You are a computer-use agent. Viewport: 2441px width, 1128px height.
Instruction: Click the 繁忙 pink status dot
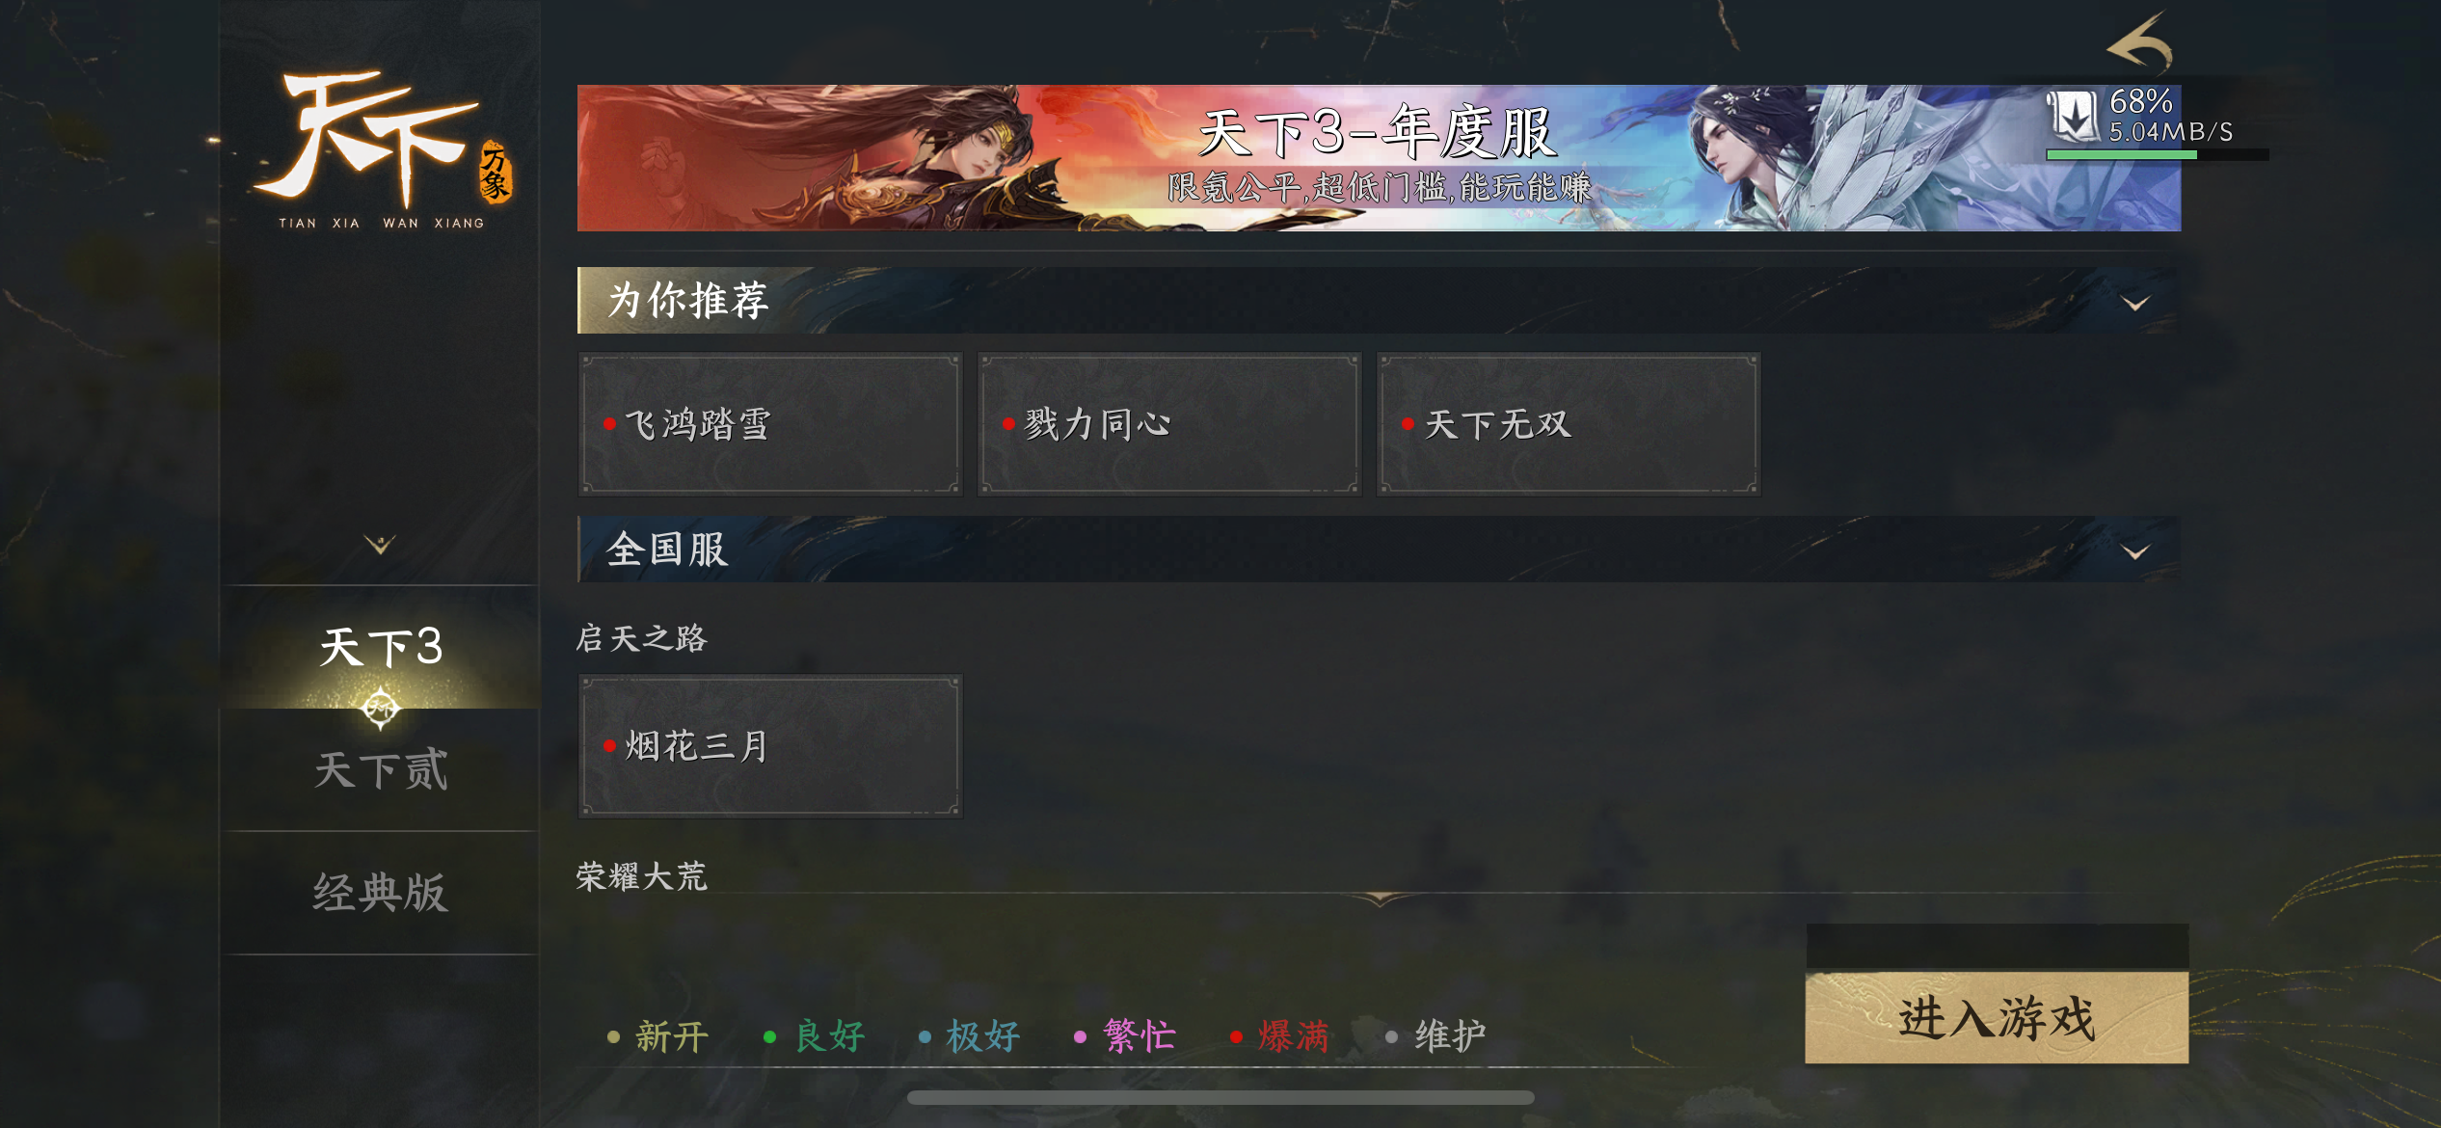coord(1080,1037)
